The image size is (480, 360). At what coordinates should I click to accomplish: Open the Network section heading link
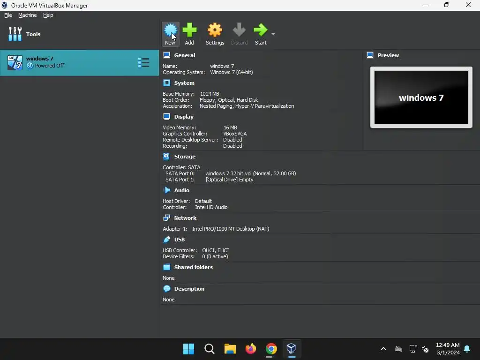pos(185,218)
